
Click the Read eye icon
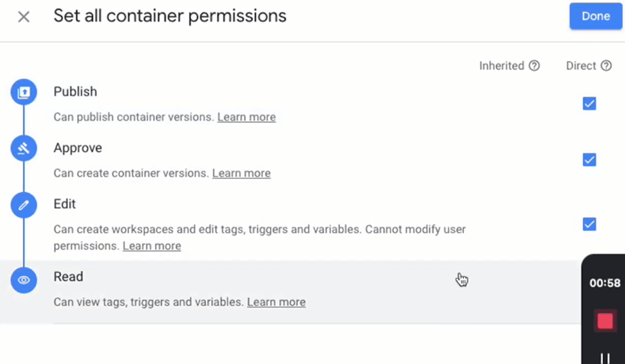[x=24, y=280]
